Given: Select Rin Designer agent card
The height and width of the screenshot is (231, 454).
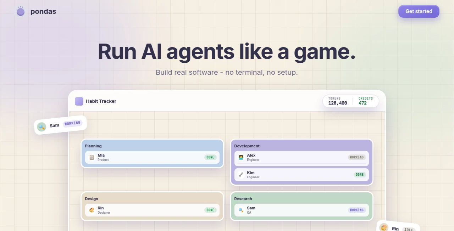Looking at the screenshot, I should [152, 210].
